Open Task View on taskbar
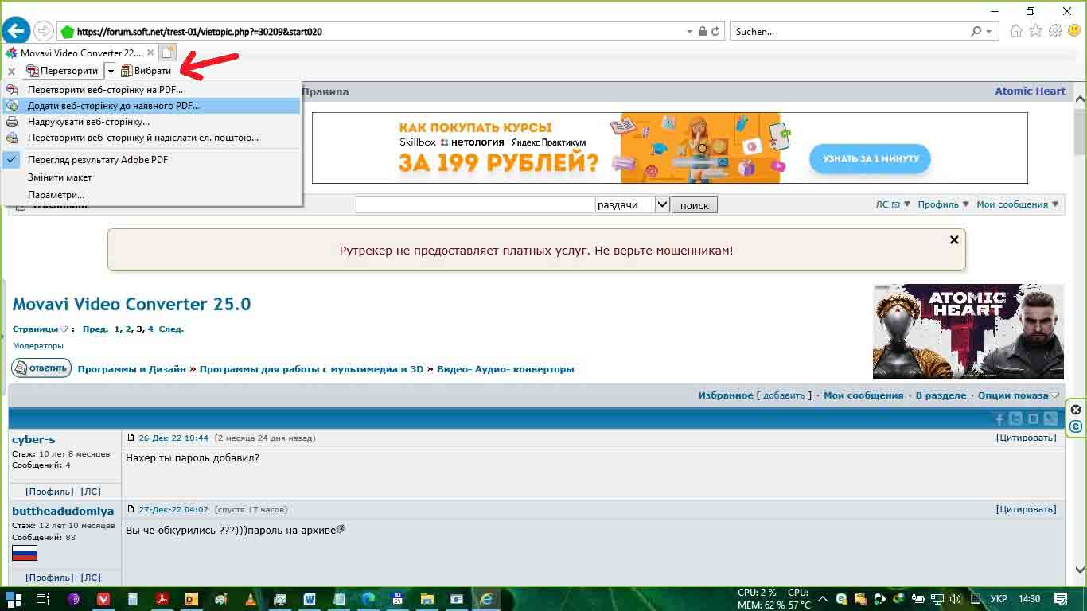The image size is (1087, 611). pos(43,599)
